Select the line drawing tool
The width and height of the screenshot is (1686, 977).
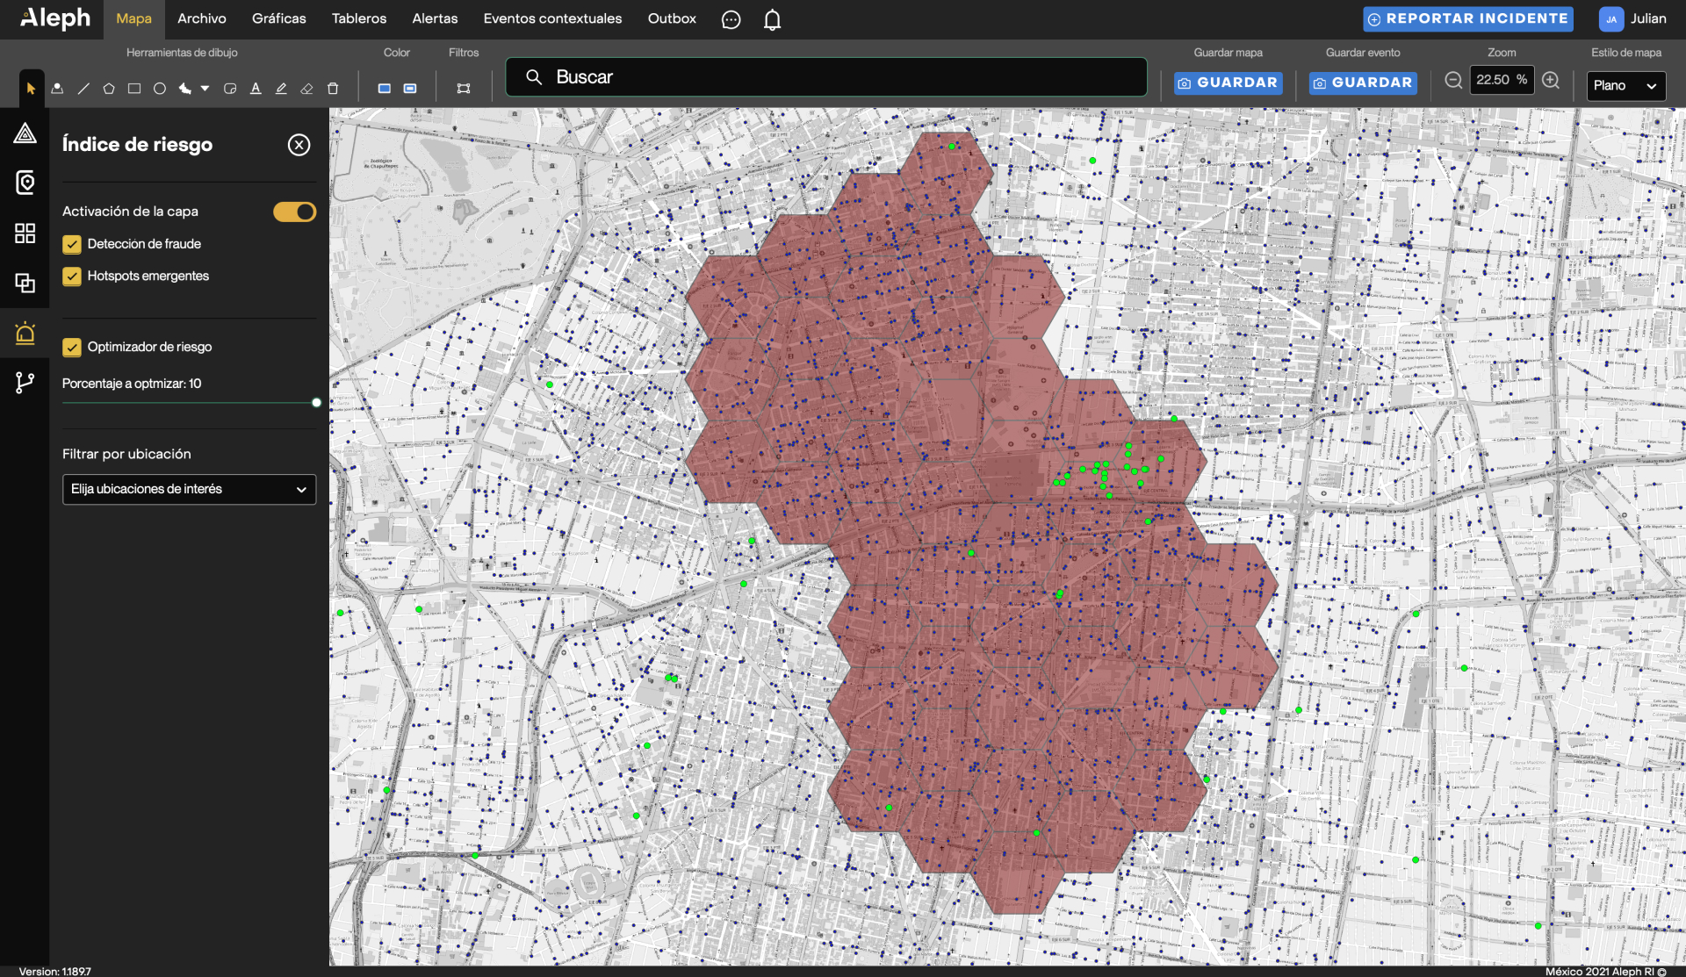[x=83, y=89]
